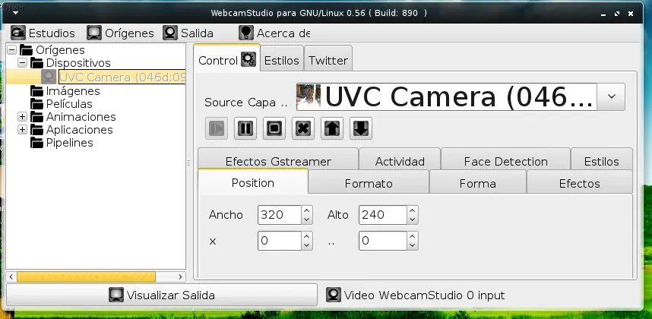This screenshot has width=652, height=319.
Task: Remove the source with X button
Action: pos(303,128)
